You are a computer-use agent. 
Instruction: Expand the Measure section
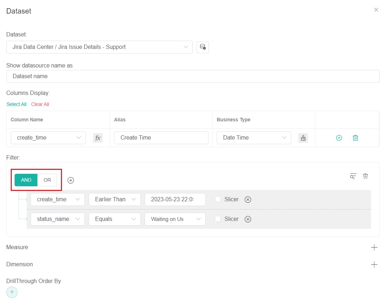point(374,247)
